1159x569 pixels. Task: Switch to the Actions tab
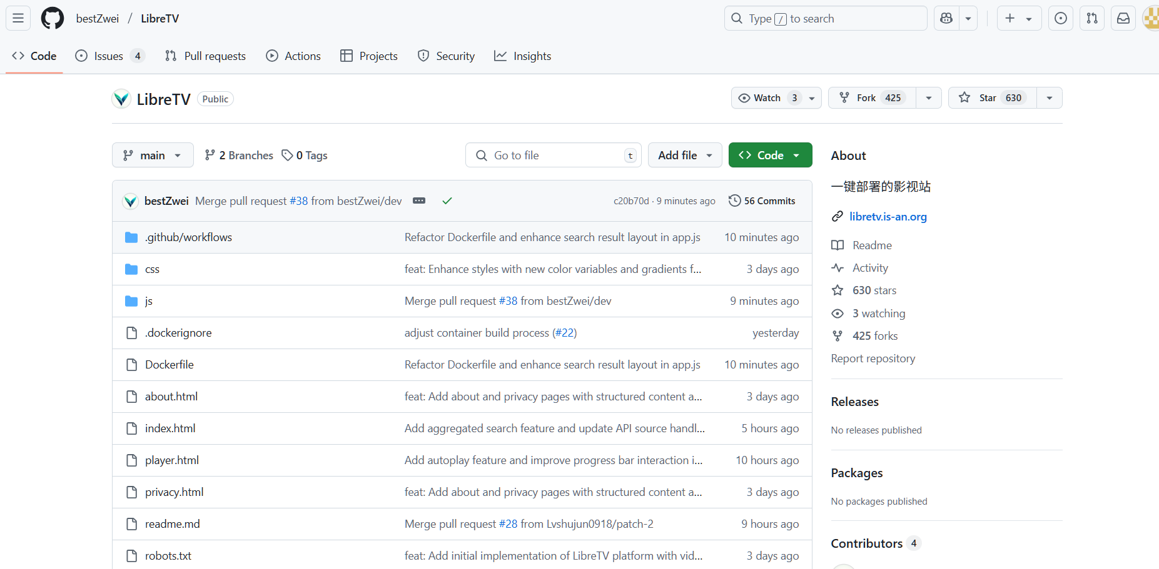coord(293,56)
